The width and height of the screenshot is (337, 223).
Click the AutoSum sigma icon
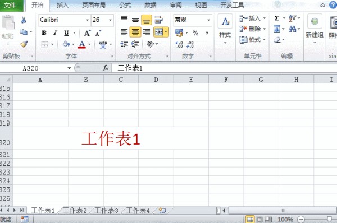[x=277, y=18]
